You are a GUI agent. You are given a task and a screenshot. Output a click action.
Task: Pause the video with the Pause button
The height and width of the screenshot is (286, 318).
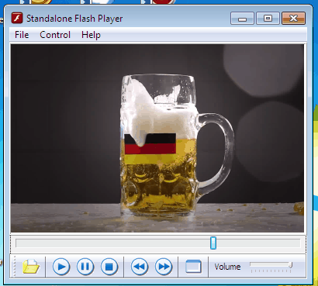pyautogui.click(x=85, y=267)
